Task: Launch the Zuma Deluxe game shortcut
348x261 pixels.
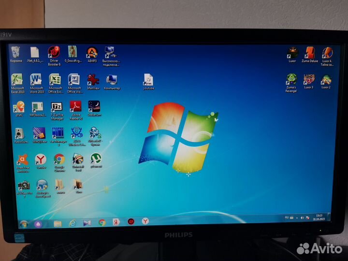Action: pos(310,55)
